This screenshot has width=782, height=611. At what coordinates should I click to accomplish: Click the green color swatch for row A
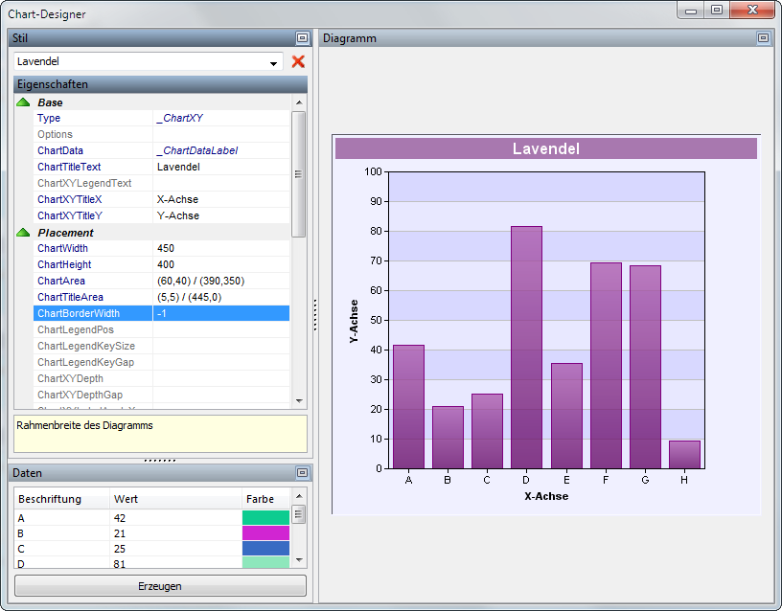tap(265, 518)
